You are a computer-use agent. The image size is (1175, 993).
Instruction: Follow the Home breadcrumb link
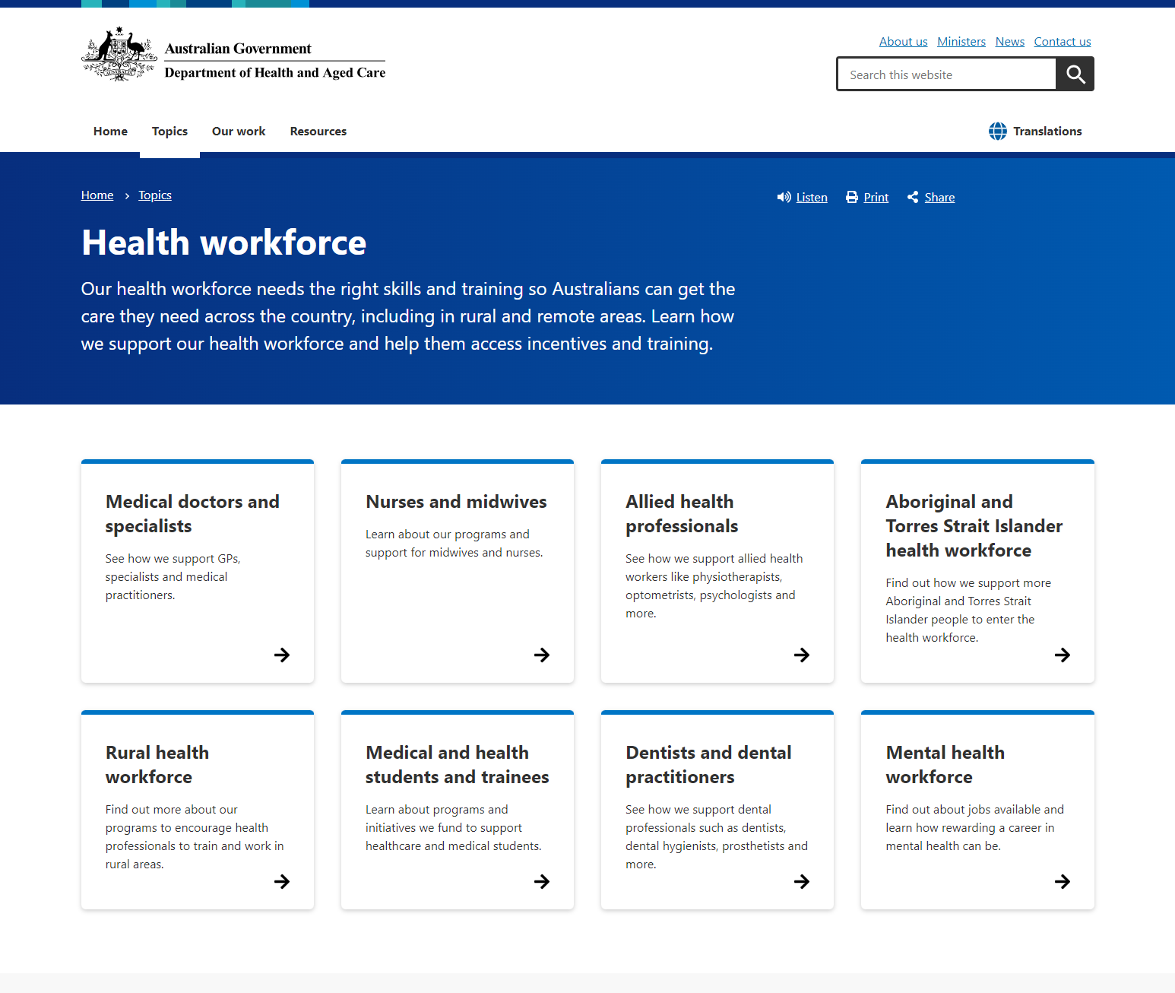click(x=97, y=195)
